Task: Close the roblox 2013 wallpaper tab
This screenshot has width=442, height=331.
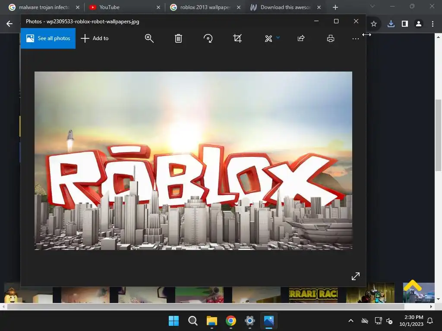Action: [239, 7]
